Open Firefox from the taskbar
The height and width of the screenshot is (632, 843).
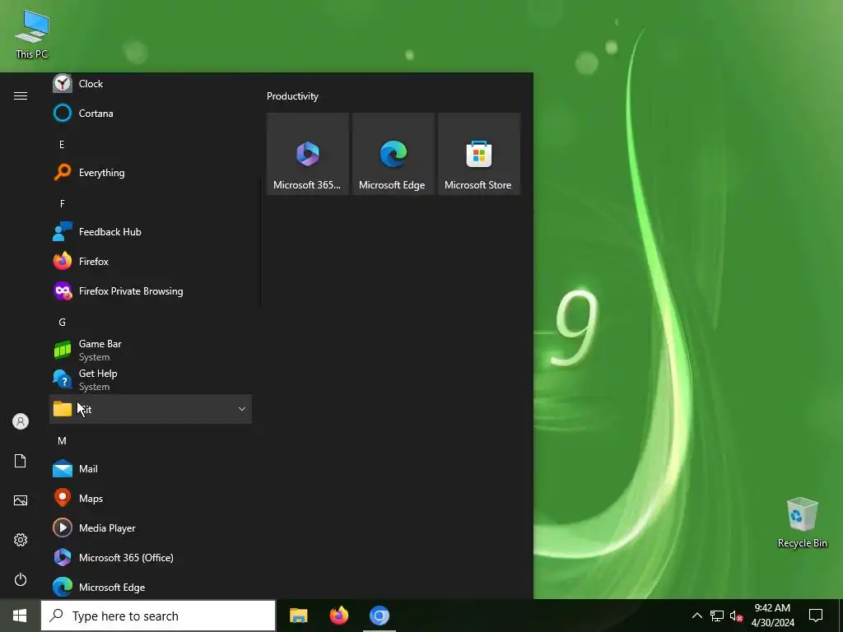[338, 616]
